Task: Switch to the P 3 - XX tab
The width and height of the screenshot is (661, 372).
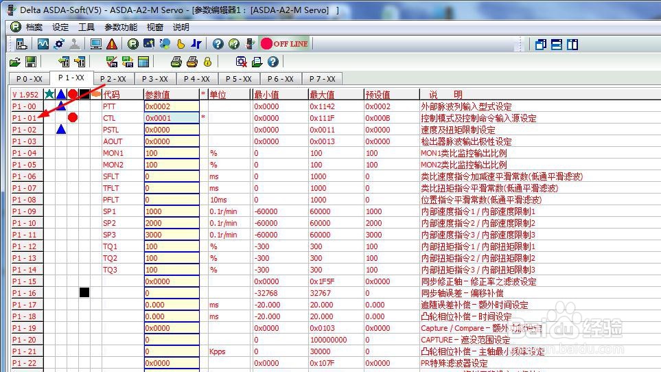Action: [x=154, y=79]
